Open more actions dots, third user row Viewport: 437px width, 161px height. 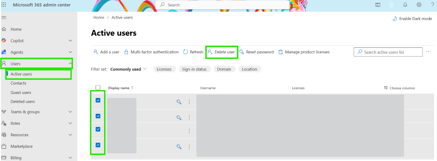click(189, 131)
